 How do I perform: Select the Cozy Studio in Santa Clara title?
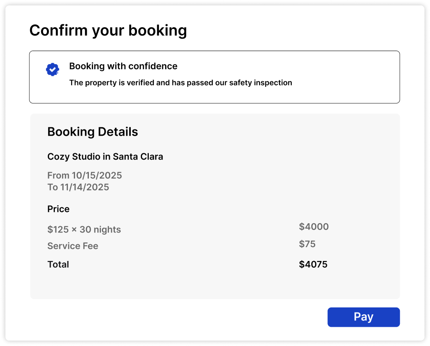[x=105, y=157]
